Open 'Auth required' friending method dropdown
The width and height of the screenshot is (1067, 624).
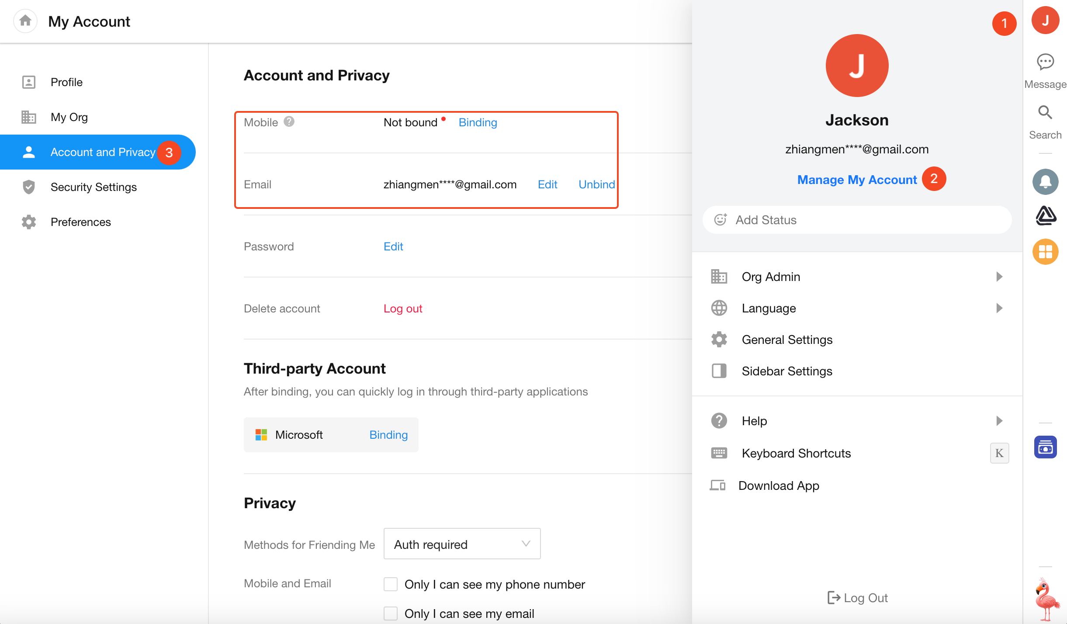coord(462,544)
